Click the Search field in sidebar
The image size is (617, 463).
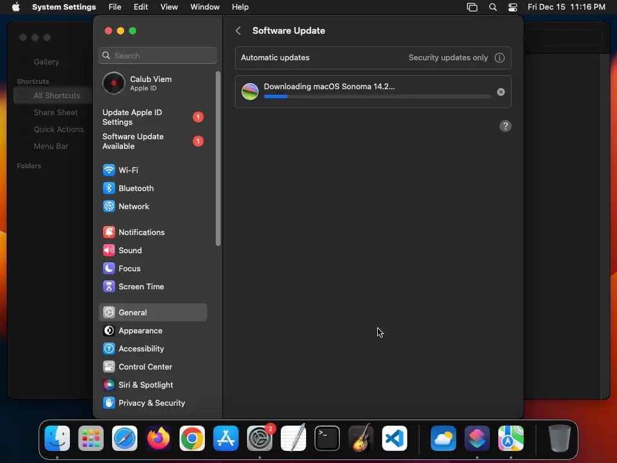coord(157,55)
